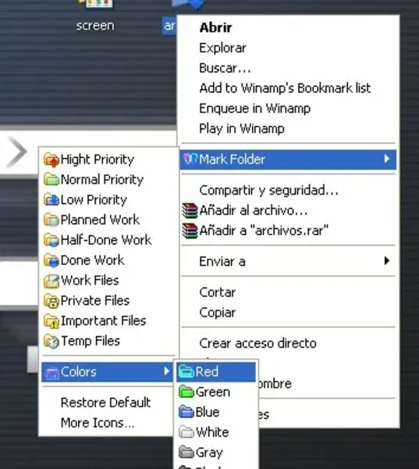Click the 'Private Files' label text
Viewport: 419px width, 469px height.
95,300
